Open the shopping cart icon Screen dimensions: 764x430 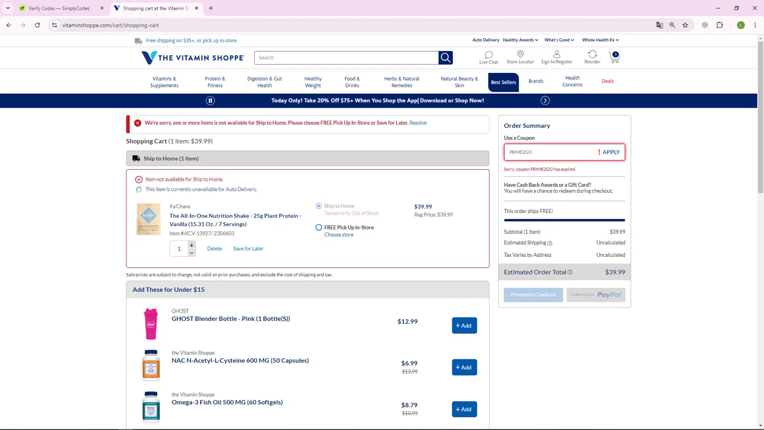pos(614,58)
